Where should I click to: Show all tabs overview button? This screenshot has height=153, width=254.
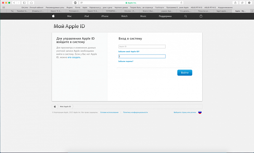[x=242, y=3]
